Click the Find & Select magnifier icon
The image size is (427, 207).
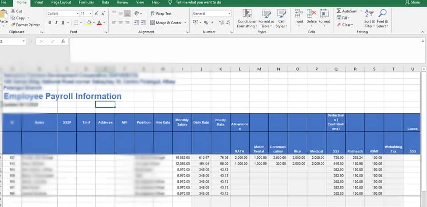tap(383, 13)
